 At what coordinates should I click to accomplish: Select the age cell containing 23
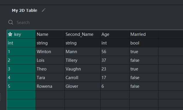115,69
